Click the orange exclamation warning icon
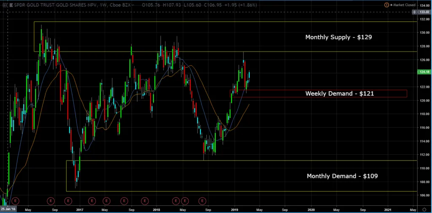This screenshot has width=432, height=213. (x=386, y=5)
